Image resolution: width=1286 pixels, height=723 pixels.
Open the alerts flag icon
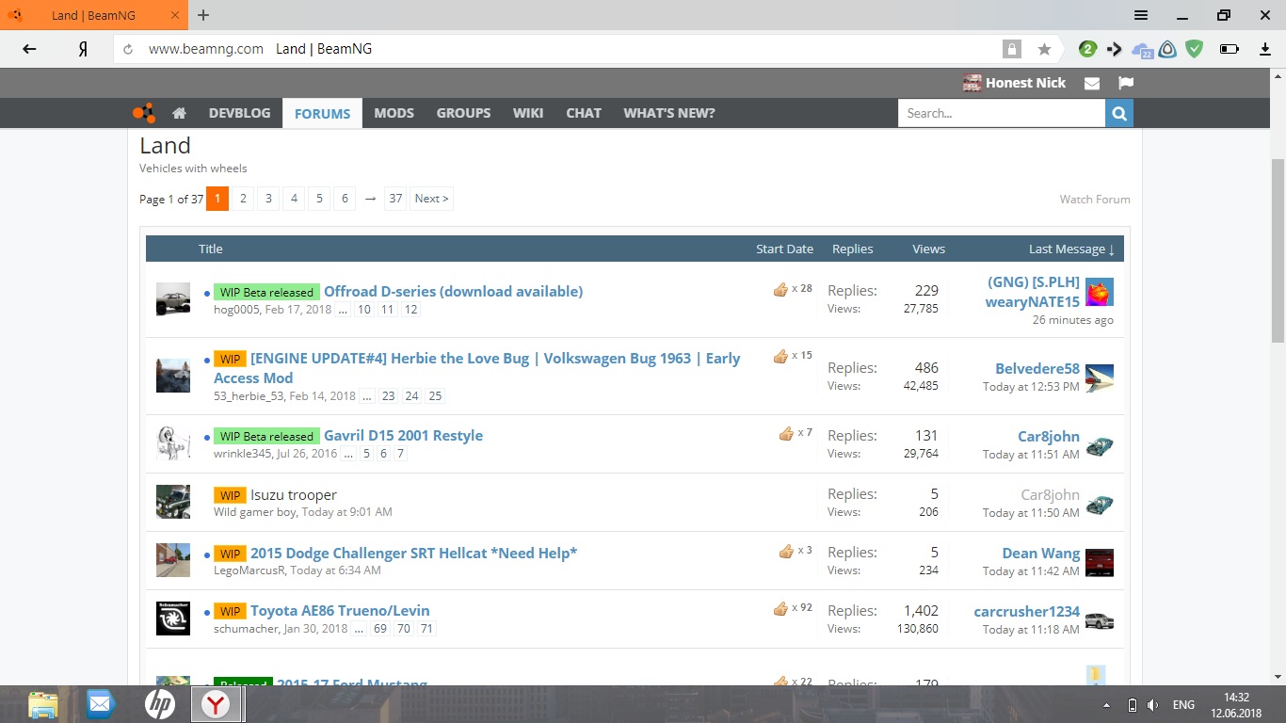pyautogui.click(x=1126, y=83)
